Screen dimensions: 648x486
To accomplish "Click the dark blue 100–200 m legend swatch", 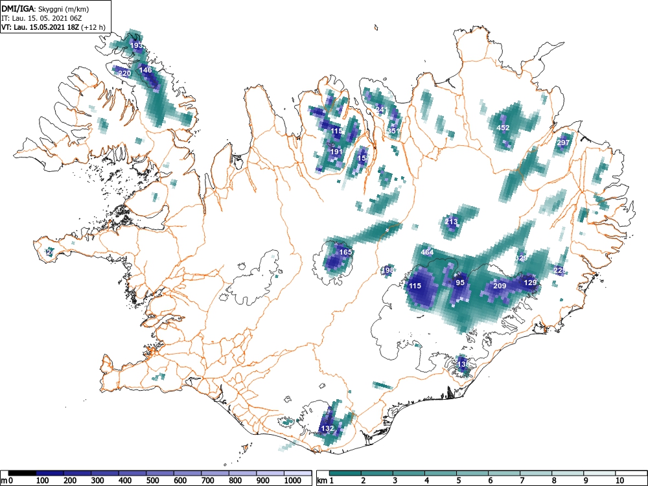I will 50,473.
